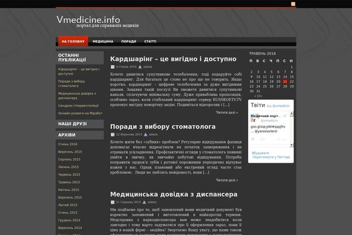Open @yaroslavterzi mention in tweet
Screen dimensions: 352x235
[266, 131]
